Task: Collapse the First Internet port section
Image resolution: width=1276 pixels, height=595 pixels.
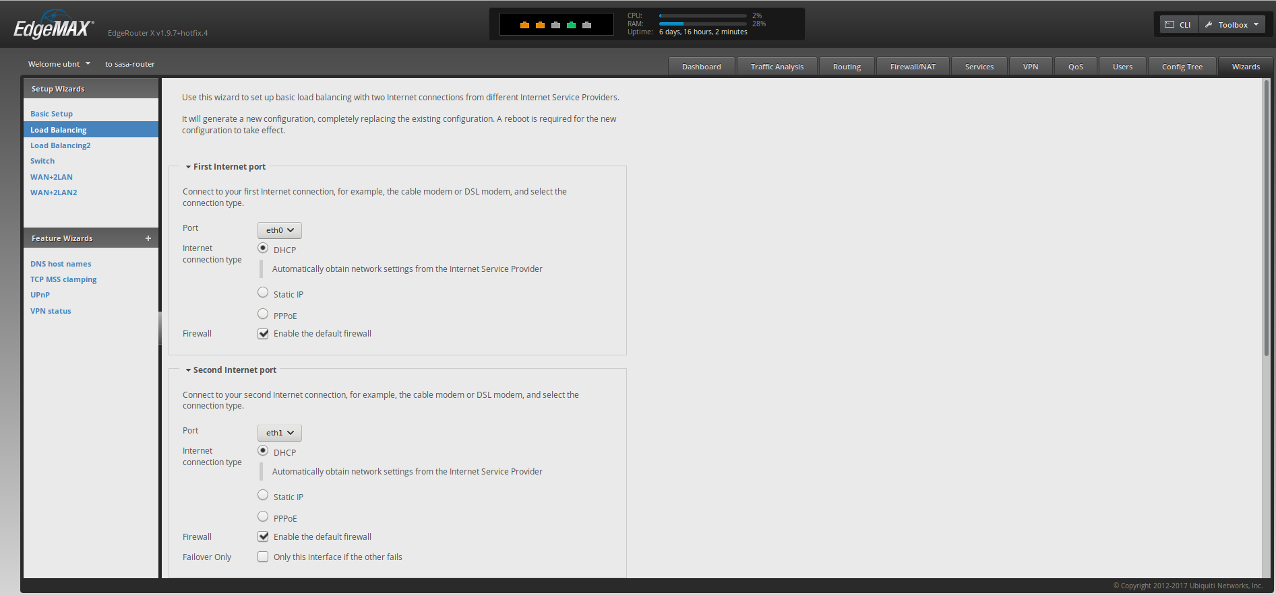Action: point(189,167)
